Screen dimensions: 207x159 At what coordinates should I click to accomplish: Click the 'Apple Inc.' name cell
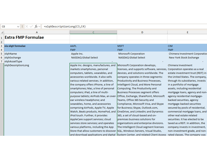93,54
